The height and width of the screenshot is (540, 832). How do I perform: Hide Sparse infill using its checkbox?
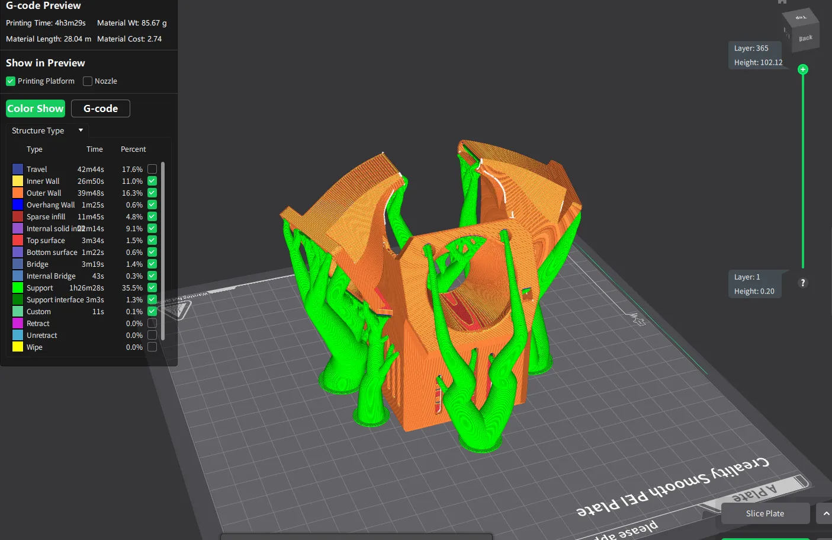click(152, 216)
